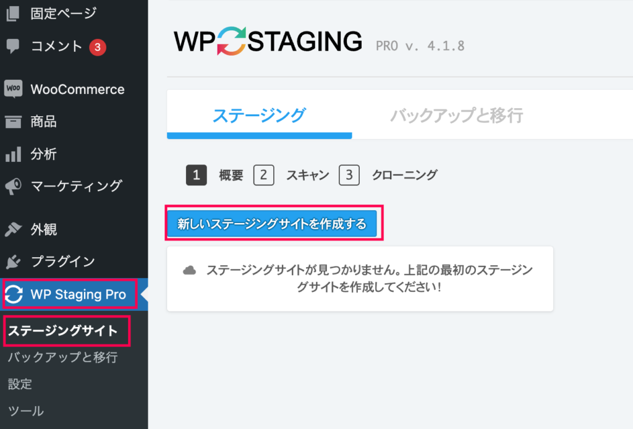Click the 外観 paintbrush icon

pos(14,229)
